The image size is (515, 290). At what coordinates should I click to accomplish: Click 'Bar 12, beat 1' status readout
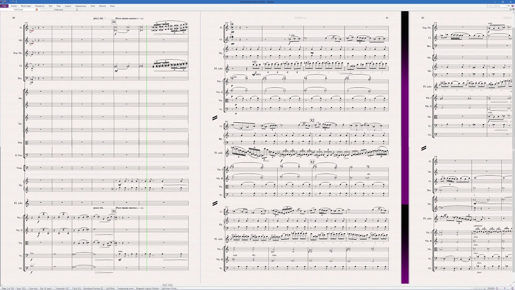click(47, 288)
